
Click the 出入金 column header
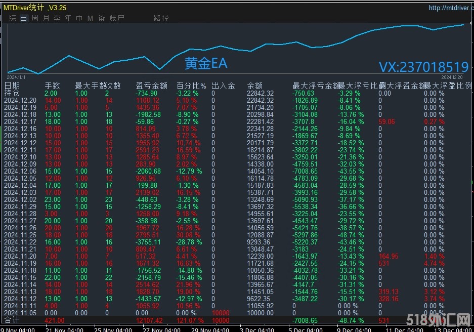pos(223,86)
